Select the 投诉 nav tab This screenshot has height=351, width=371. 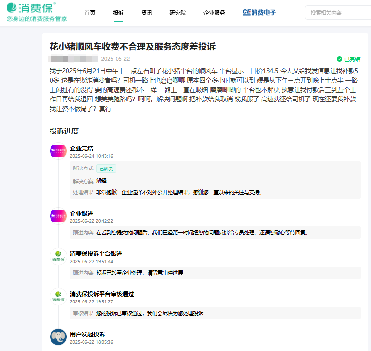point(118,13)
